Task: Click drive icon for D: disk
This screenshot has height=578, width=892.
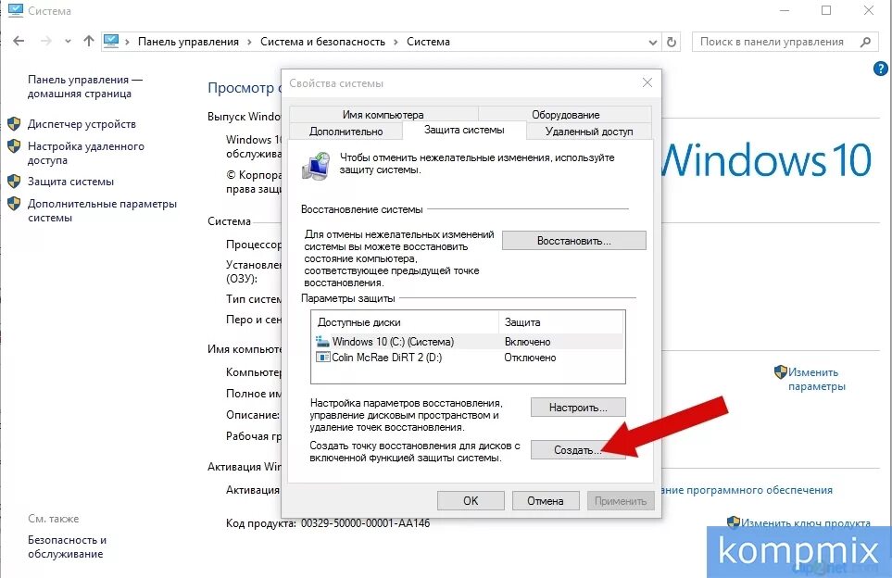Action: click(322, 358)
